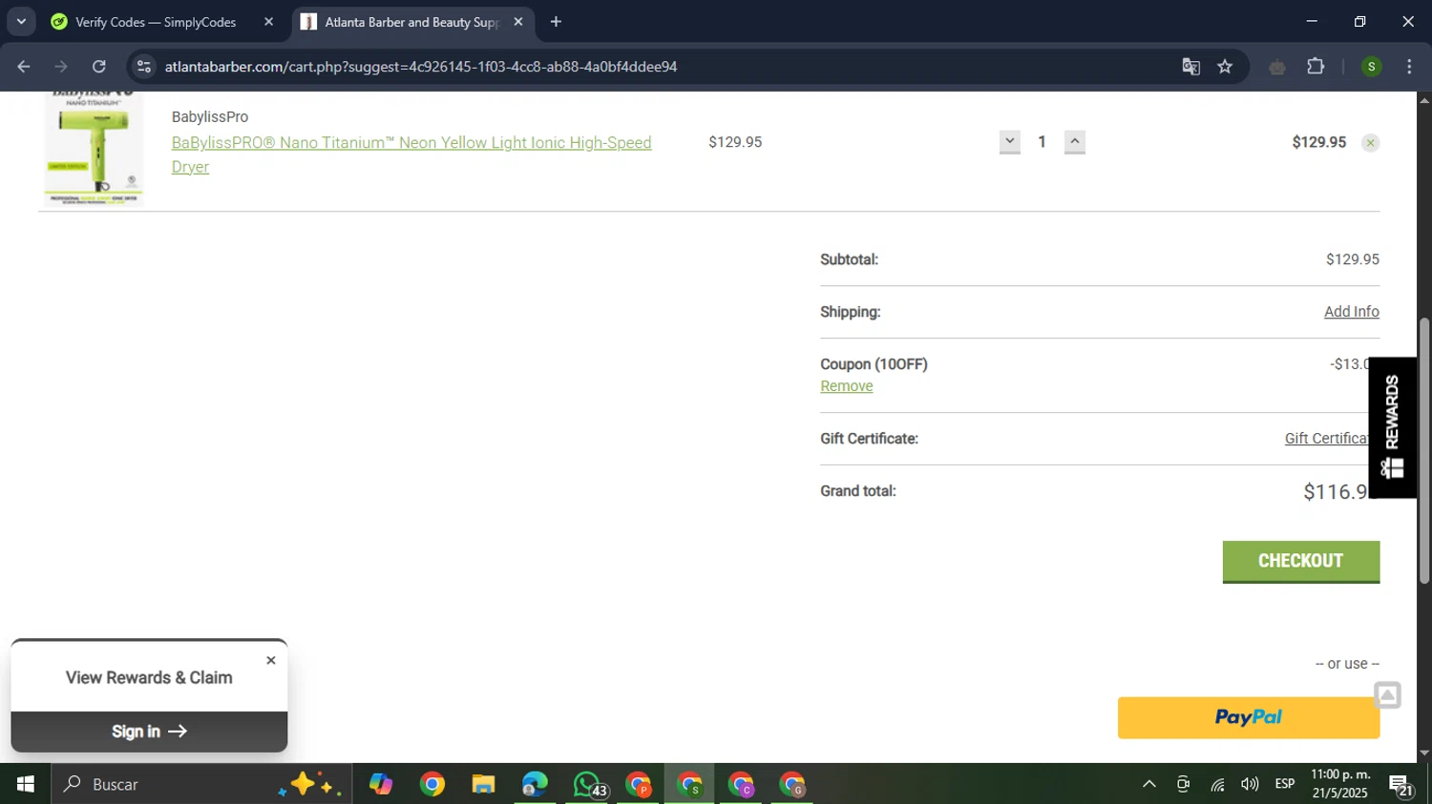Image resolution: width=1432 pixels, height=804 pixels.
Task: Open Copilot from the taskbar
Action: [381, 784]
